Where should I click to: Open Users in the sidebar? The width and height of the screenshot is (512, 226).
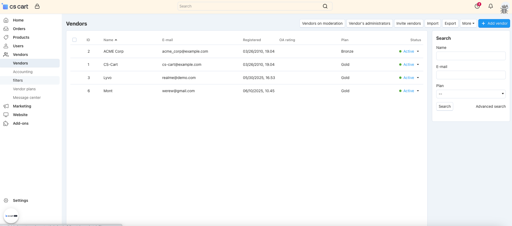pos(18,46)
